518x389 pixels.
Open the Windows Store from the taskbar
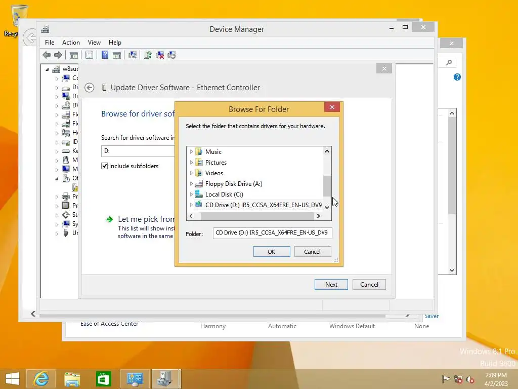click(103, 379)
